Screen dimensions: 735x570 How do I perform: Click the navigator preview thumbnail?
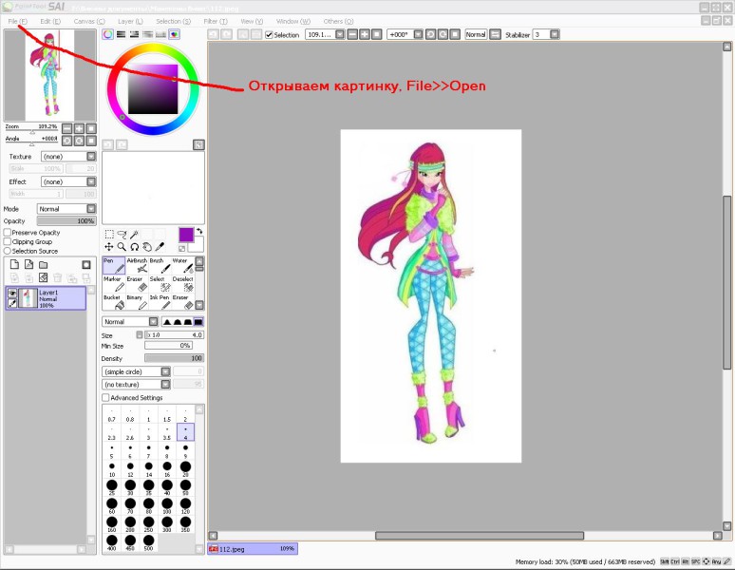[x=49, y=75]
